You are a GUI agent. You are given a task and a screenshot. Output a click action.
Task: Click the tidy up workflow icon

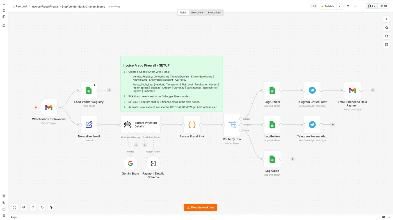pos(51,207)
